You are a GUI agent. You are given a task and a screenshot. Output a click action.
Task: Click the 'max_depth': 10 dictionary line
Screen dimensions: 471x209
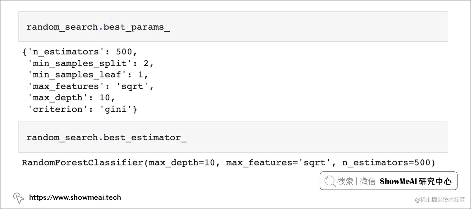pyautogui.click(x=72, y=98)
